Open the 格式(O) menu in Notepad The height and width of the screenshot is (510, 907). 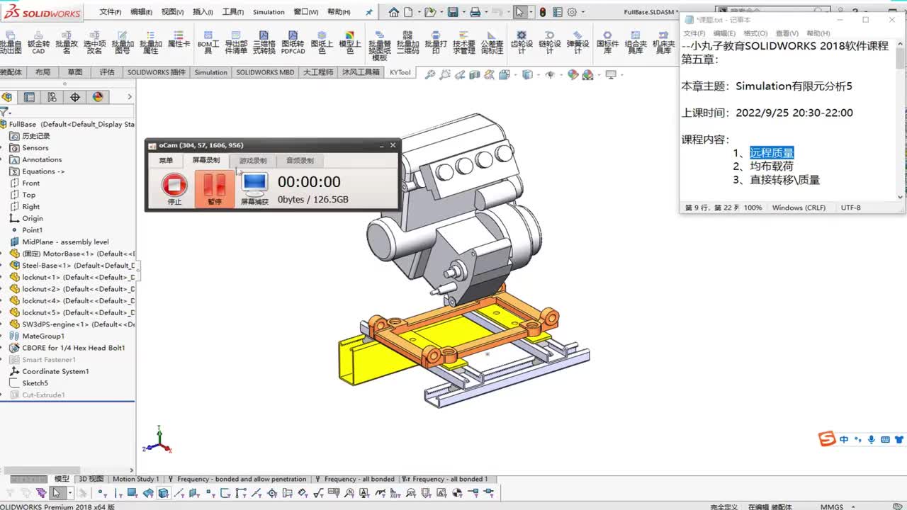point(755,33)
